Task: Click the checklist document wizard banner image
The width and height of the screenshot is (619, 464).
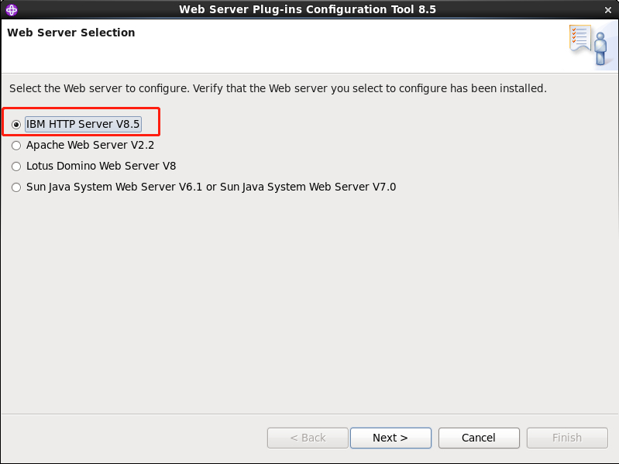Action: pos(580,38)
